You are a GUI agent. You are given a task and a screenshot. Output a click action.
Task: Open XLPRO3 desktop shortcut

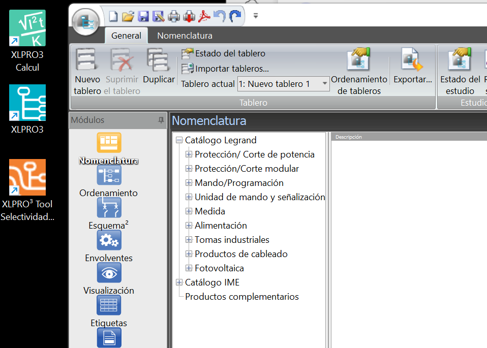[27, 109]
